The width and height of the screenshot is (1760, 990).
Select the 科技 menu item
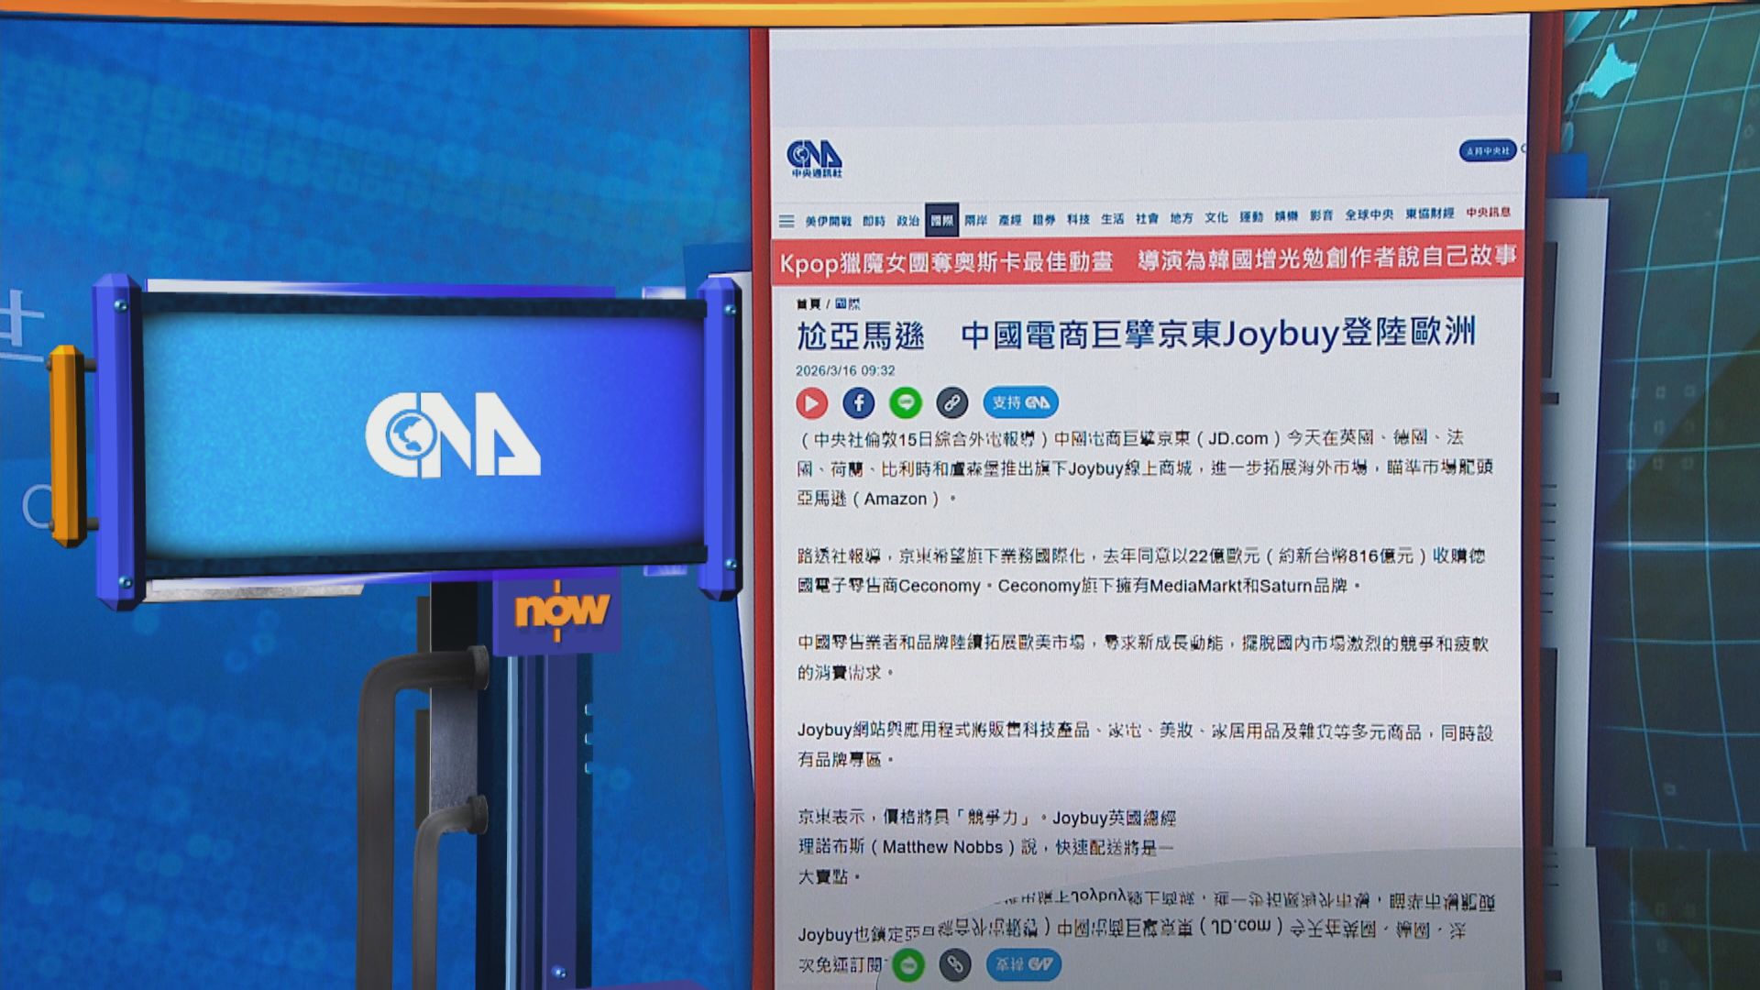coord(1078,220)
